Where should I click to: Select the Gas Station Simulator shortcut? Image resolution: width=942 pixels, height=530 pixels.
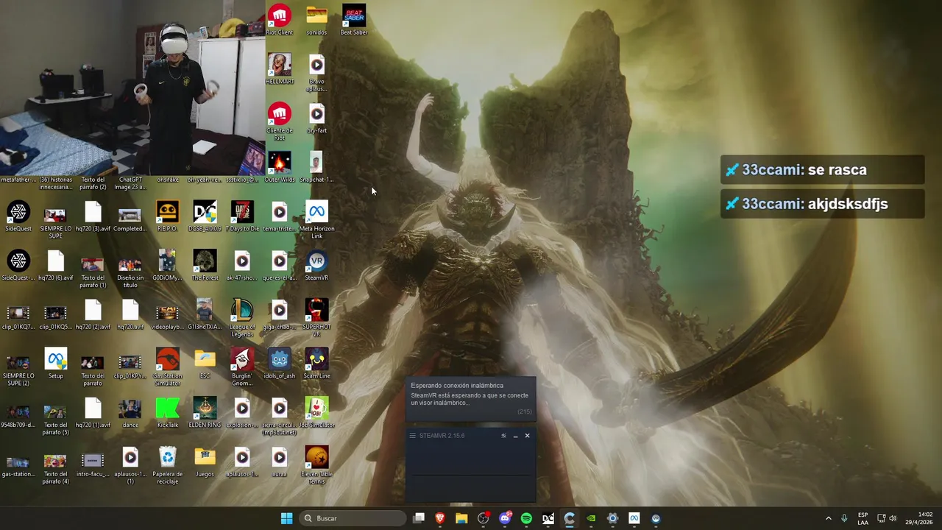tap(167, 367)
